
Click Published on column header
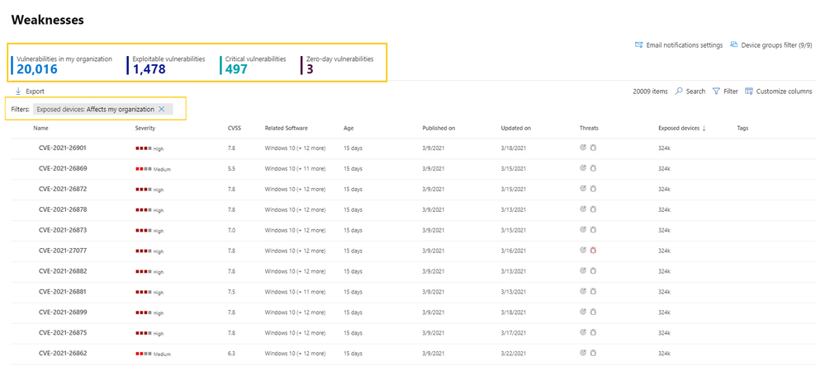[x=439, y=129]
